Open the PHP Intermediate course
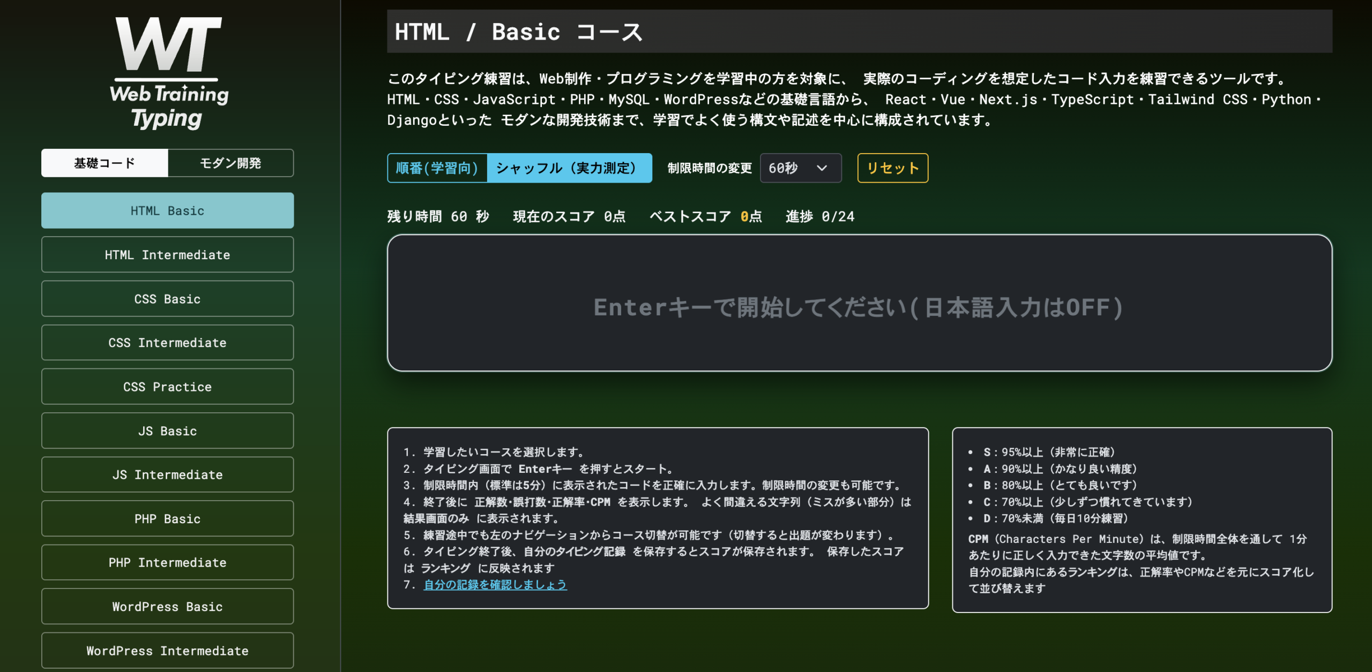Image resolution: width=1372 pixels, height=672 pixels. 167,562
